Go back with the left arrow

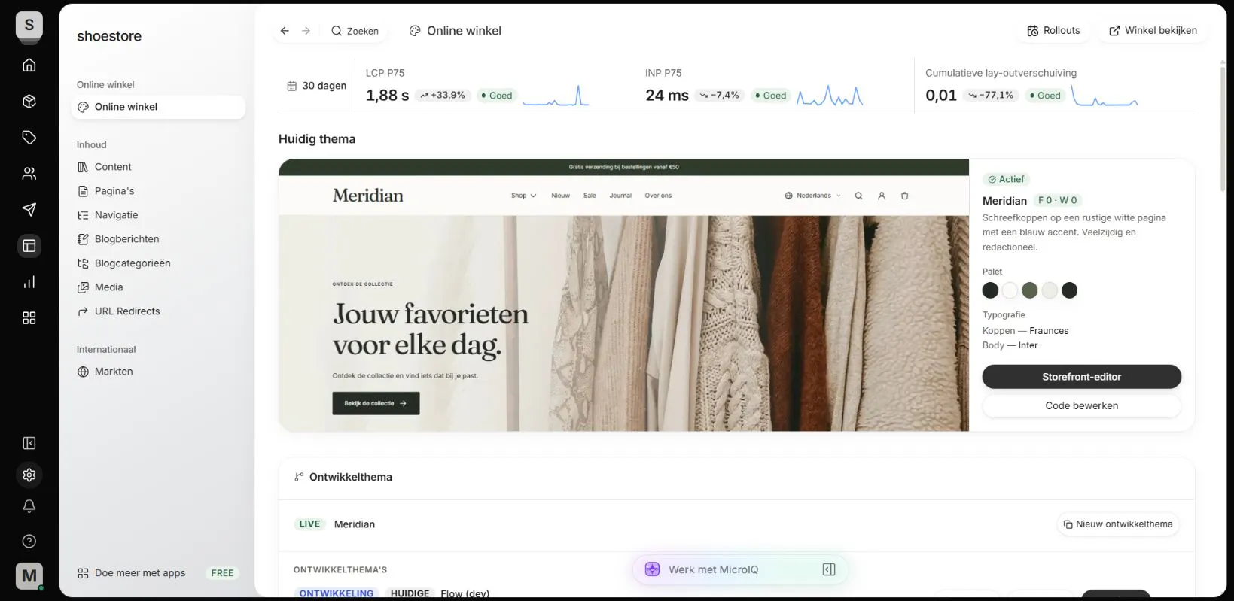285,31
